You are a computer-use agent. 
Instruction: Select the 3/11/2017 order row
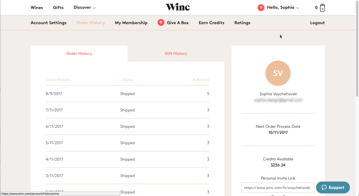click(x=127, y=176)
